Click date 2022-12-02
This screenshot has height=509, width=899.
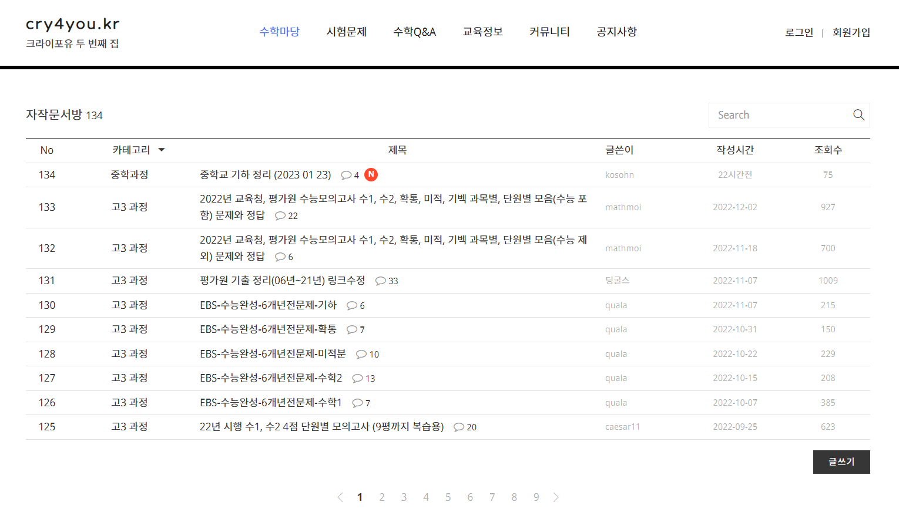(735, 207)
